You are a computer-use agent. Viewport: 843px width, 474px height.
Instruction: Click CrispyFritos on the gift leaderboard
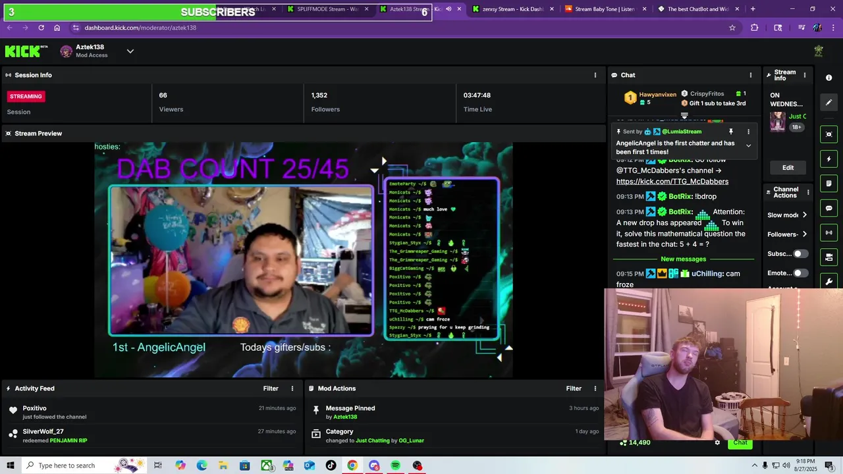[707, 94]
